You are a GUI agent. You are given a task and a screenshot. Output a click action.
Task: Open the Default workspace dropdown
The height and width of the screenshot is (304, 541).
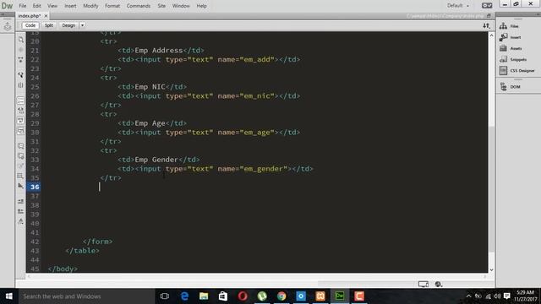pyautogui.click(x=458, y=6)
